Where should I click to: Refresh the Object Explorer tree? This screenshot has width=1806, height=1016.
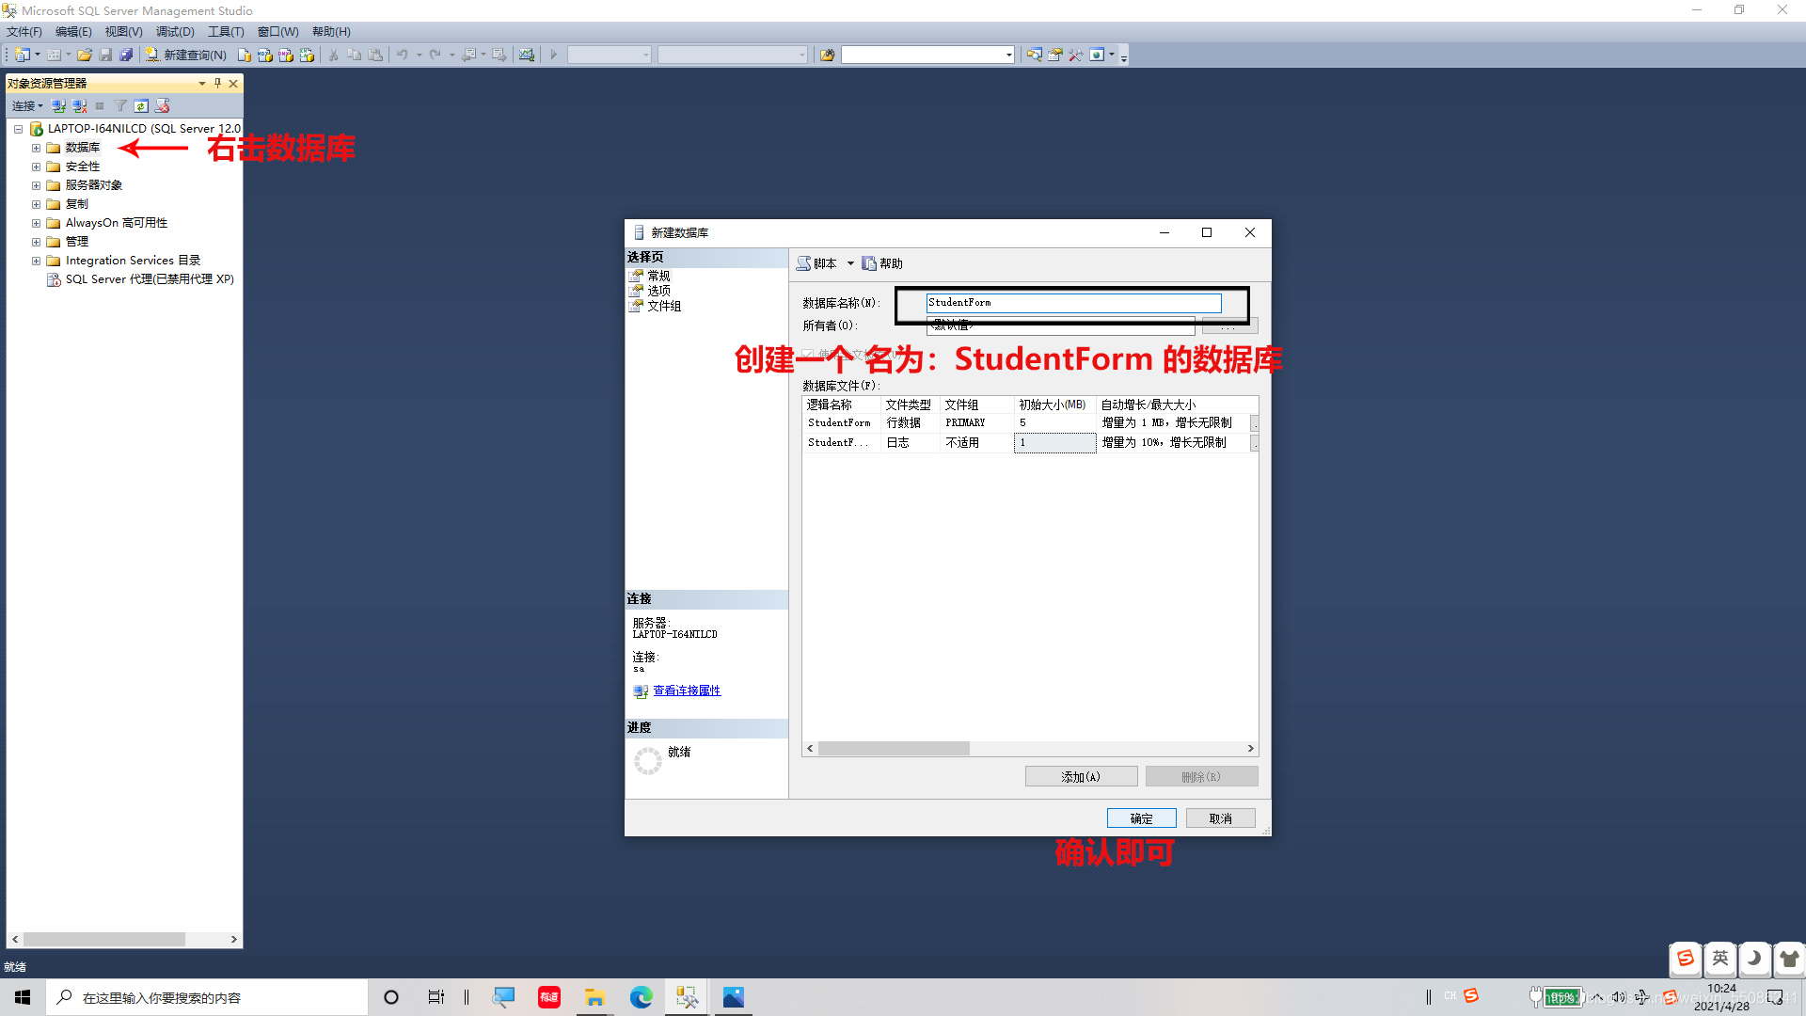click(141, 106)
